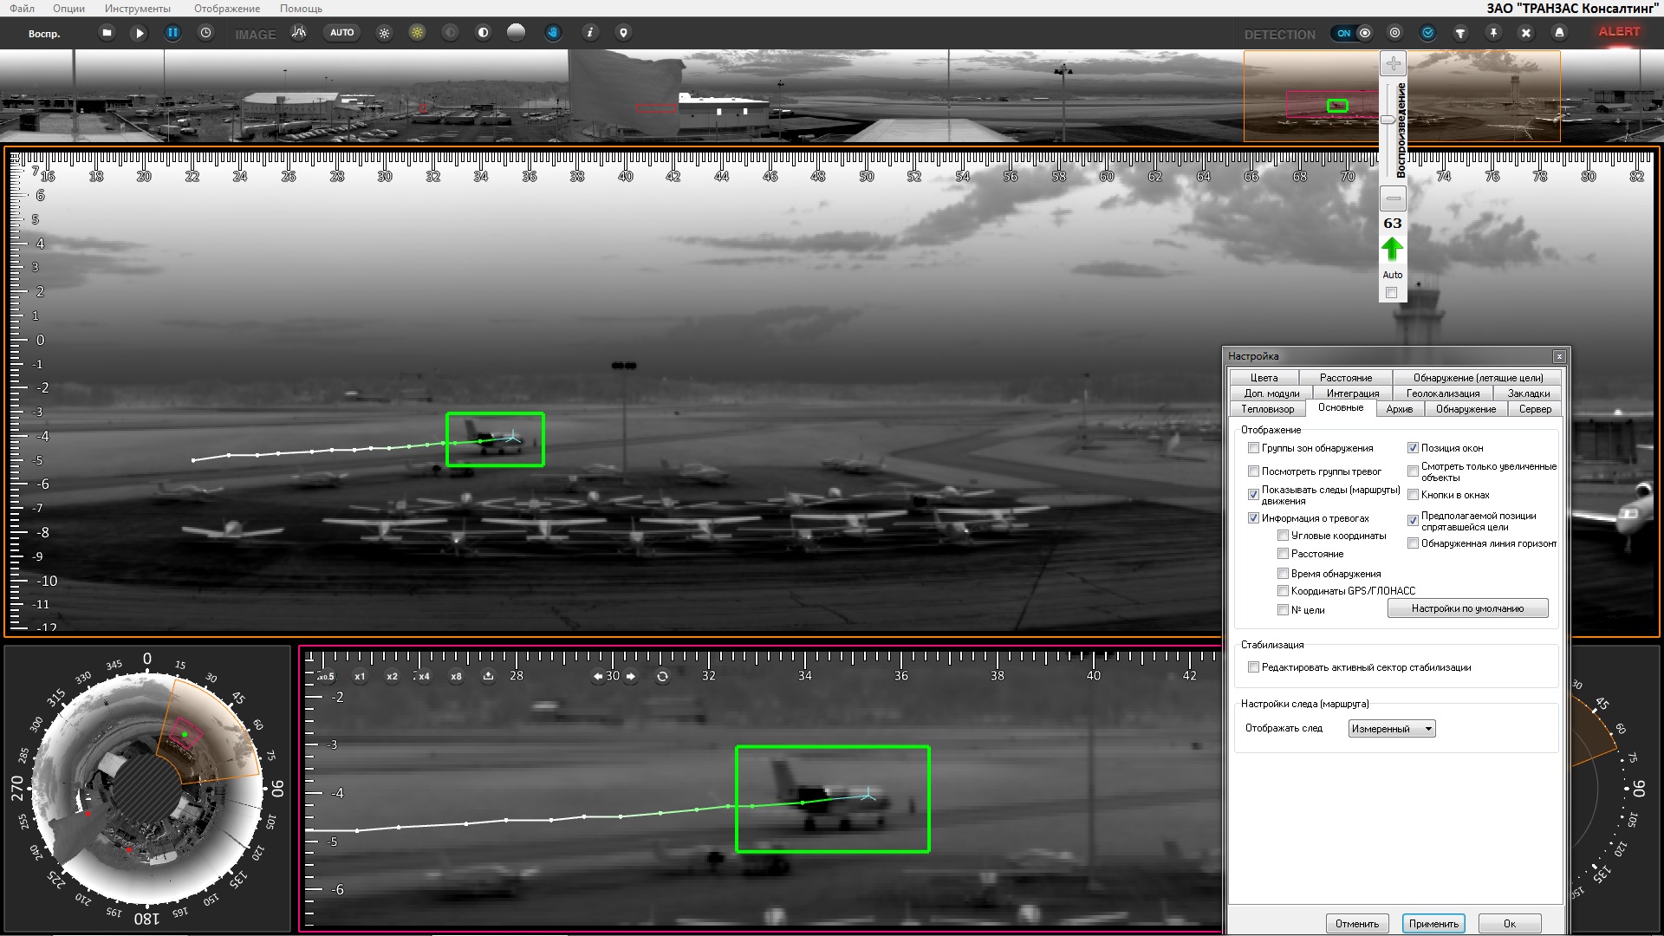The image size is (1664, 936).
Task: Switch to the 'Тепловизор' settings tab
Action: pos(1267,409)
